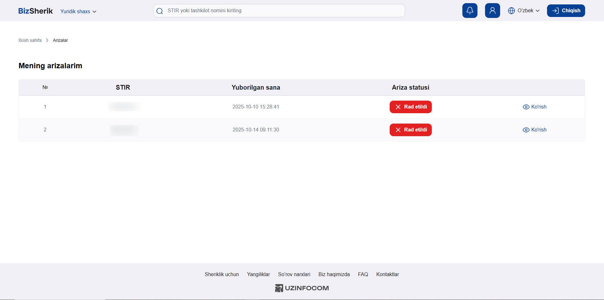The height and width of the screenshot is (300, 604).
Task: Click inside the STIR search input field
Action: 277,10
